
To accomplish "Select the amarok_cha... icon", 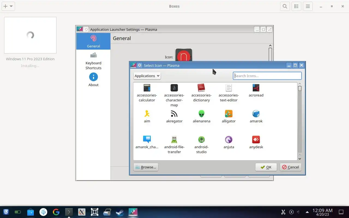I will [147, 143].
